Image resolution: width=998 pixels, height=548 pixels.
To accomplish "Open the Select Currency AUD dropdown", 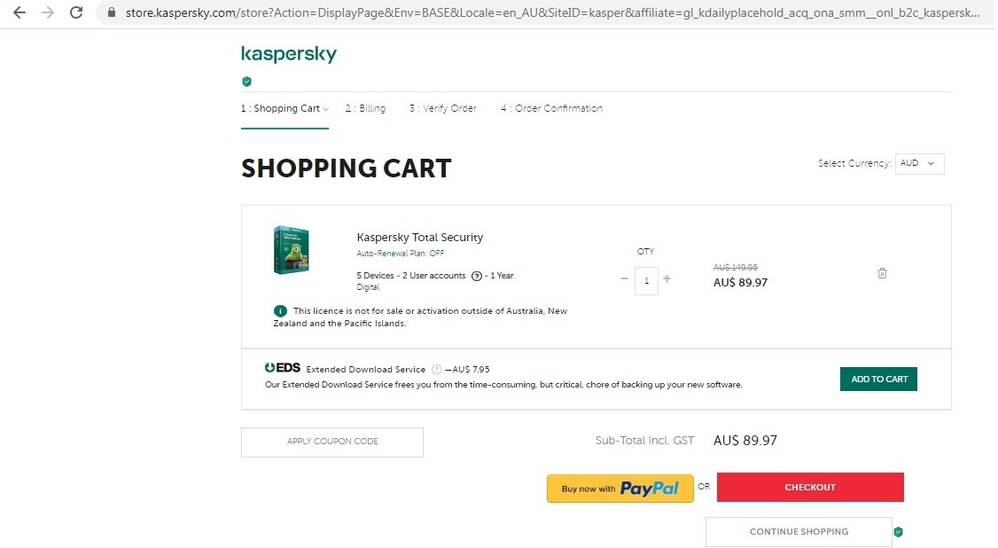I will click(x=919, y=164).
